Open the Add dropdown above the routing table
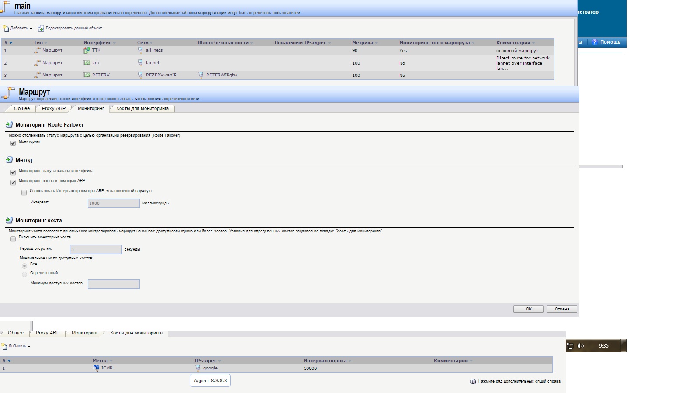Image resolution: width=699 pixels, height=393 pixels. coord(18,28)
